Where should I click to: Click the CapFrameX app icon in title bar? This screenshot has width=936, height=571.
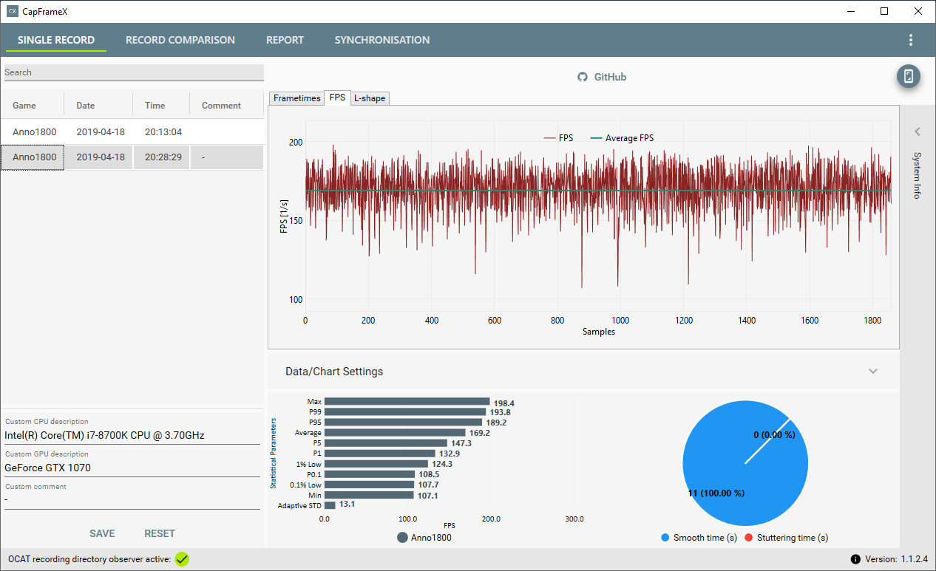click(x=13, y=11)
